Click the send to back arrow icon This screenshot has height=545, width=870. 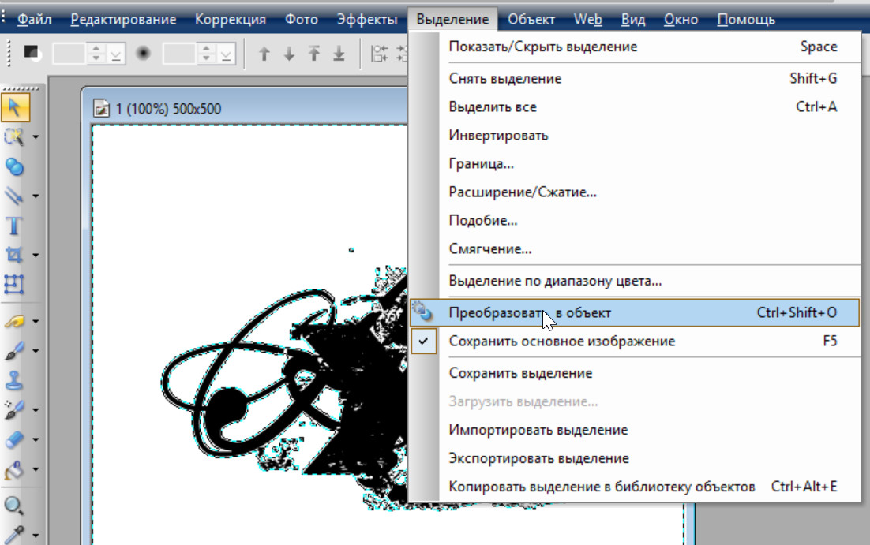tap(339, 54)
